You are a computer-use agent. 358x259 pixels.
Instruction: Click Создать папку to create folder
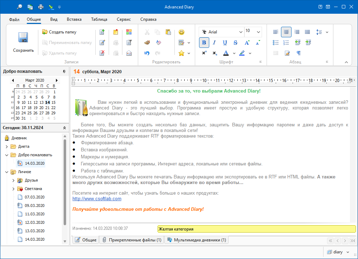click(x=59, y=32)
